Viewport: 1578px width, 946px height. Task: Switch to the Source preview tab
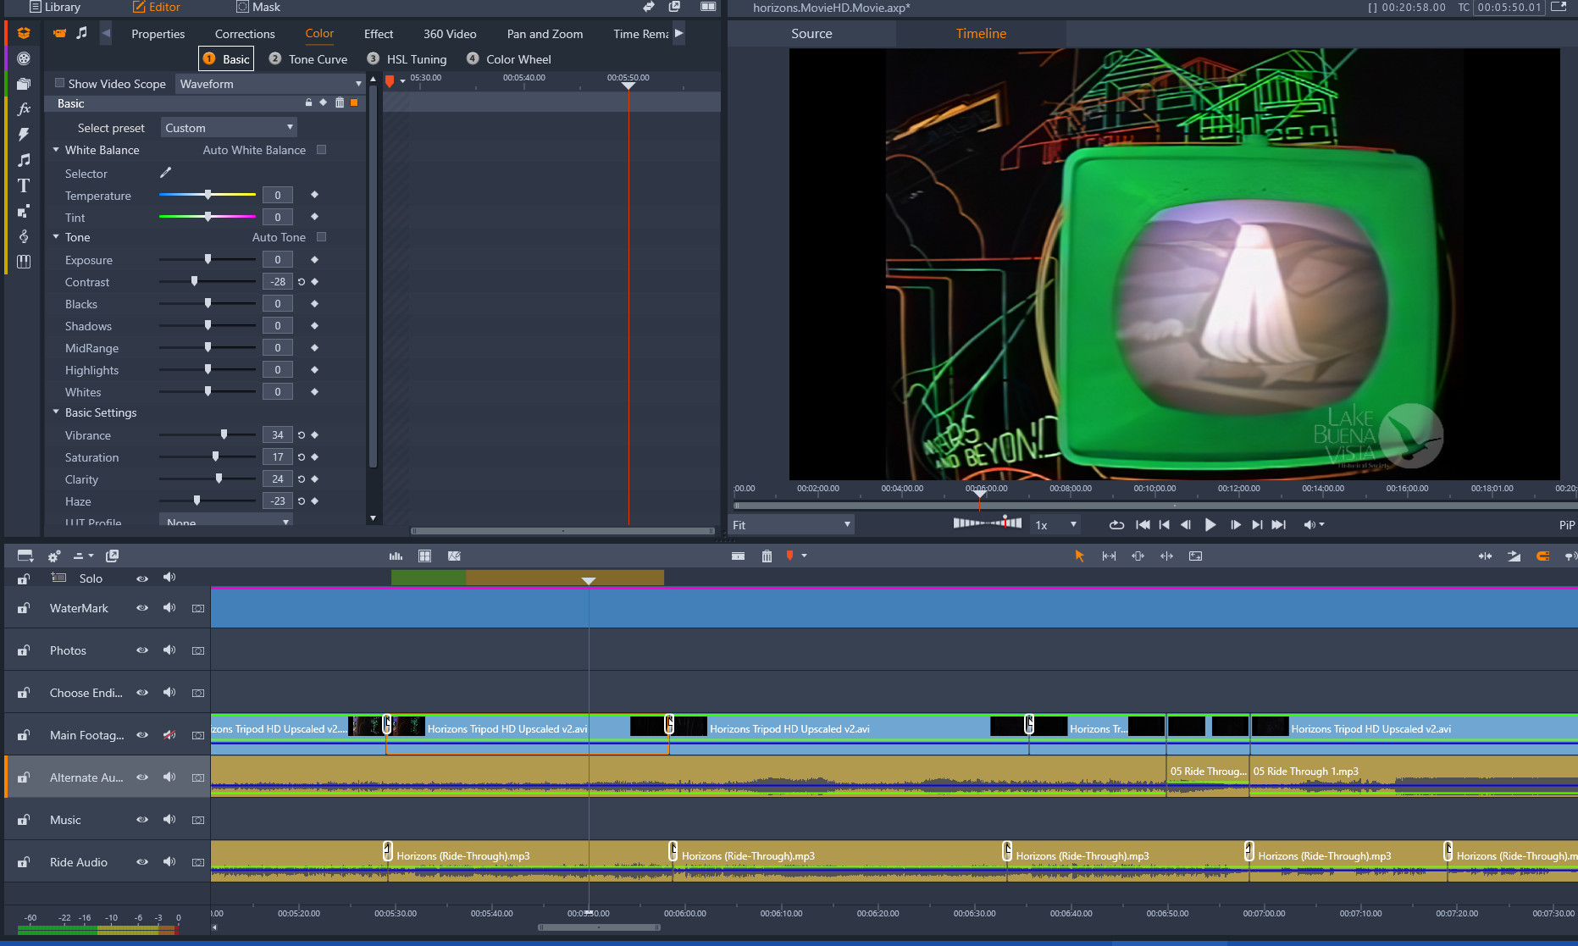811,34
